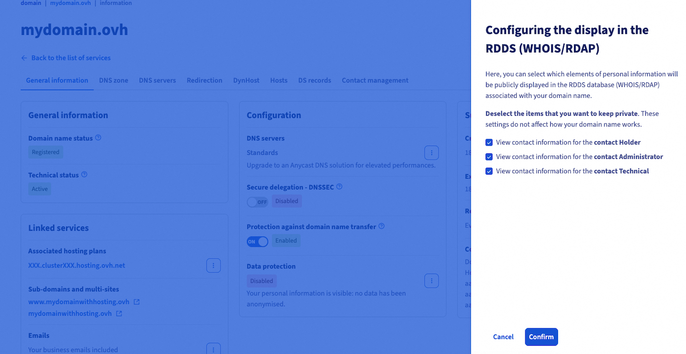
Task: Open the options menu for Standards DNS servers
Action: point(431,152)
